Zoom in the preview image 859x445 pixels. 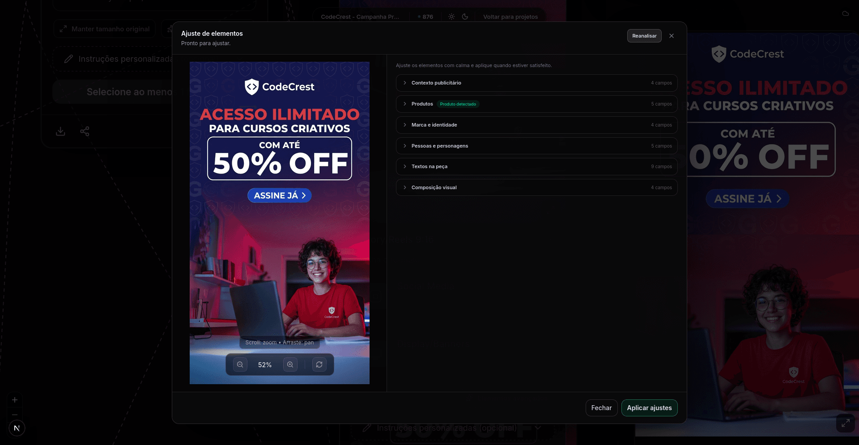pos(290,364)
